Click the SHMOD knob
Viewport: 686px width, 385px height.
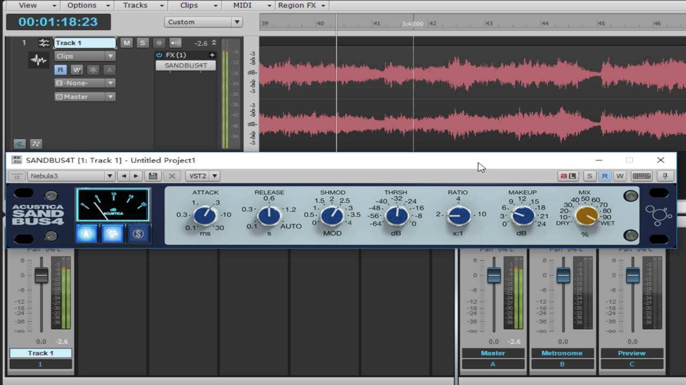tap(332, 216)
